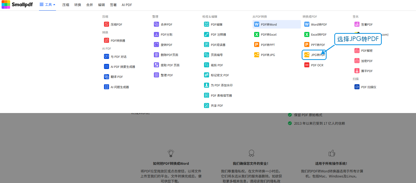Click the PDF 注释器 pen icon
Image resolution: width=416 pixels, height=183 pixels.
(207, 34)
